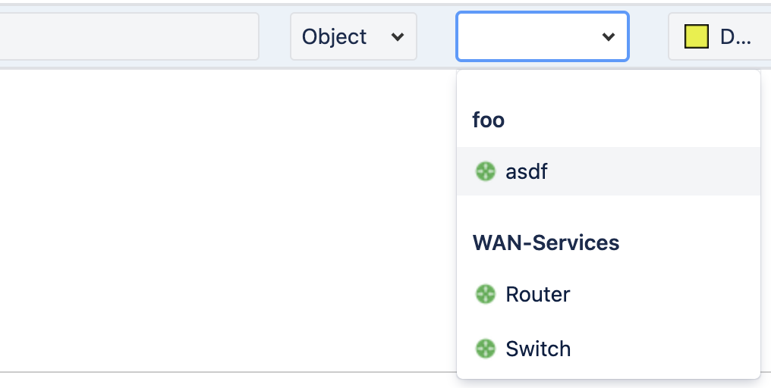
Task: Click the truncated D... label next to the swatch
Action: pos(735,37)
